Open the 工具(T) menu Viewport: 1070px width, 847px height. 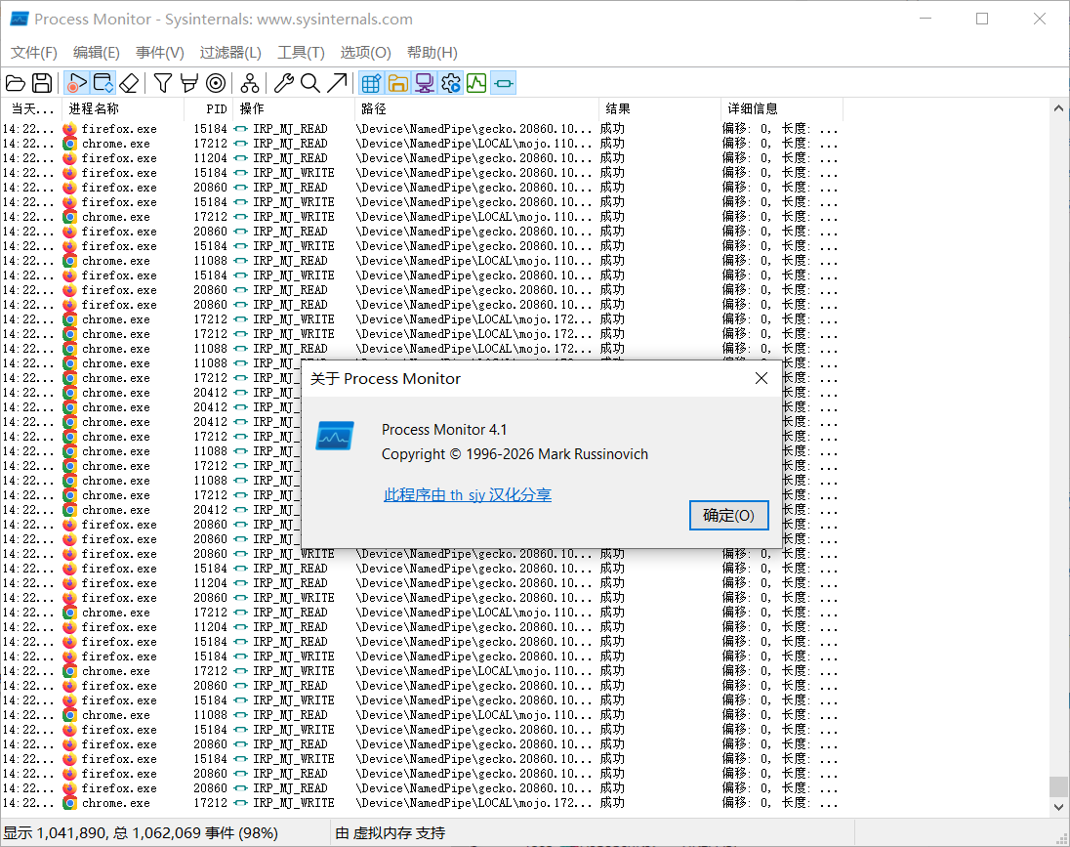301,53
